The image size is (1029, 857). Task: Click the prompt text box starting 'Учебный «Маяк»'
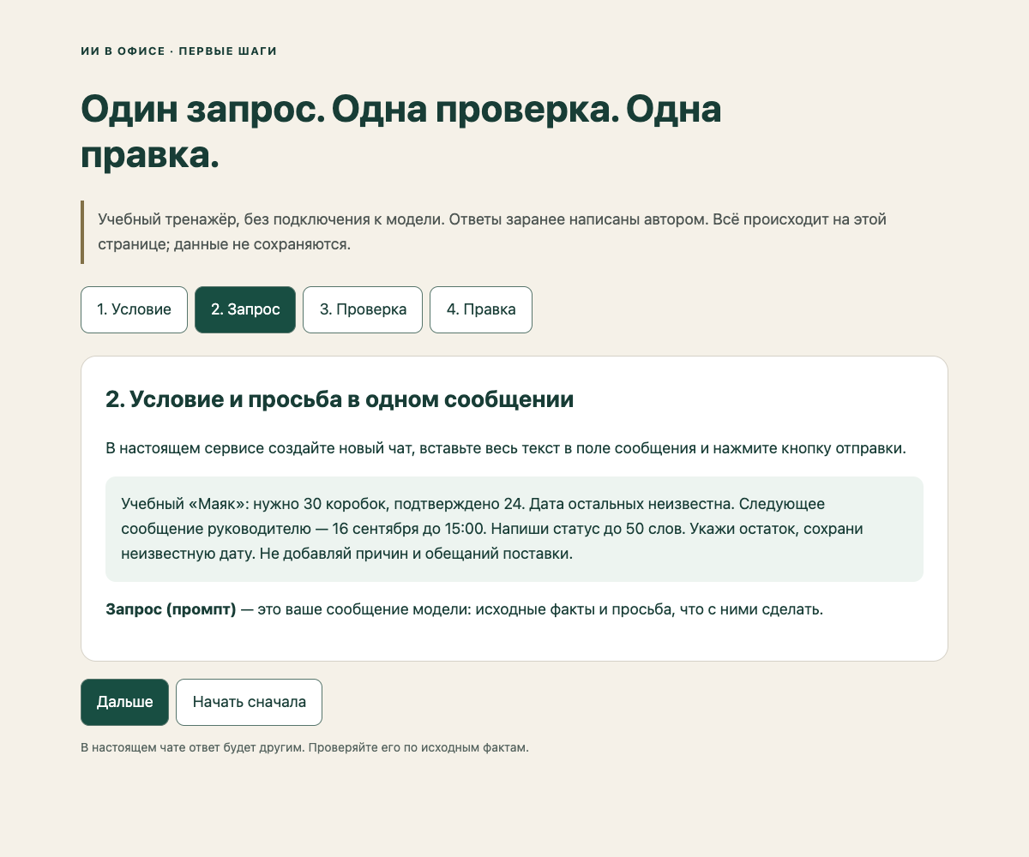coord(514,529)
